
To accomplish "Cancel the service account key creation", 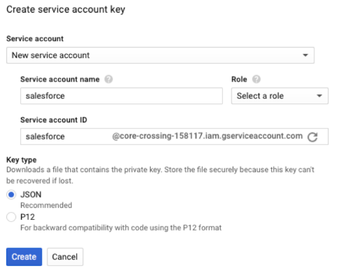I will (65, 257).
